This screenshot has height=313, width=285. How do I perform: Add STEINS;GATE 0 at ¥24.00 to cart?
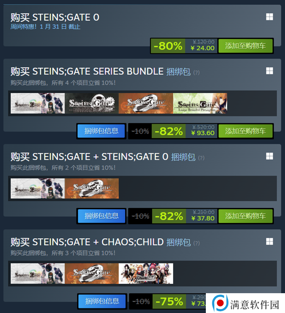[245, 46]
